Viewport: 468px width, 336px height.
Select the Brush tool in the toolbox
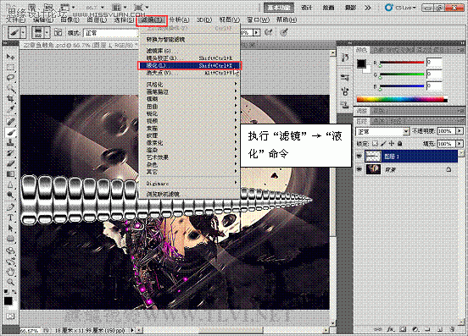tap(10, 133)
